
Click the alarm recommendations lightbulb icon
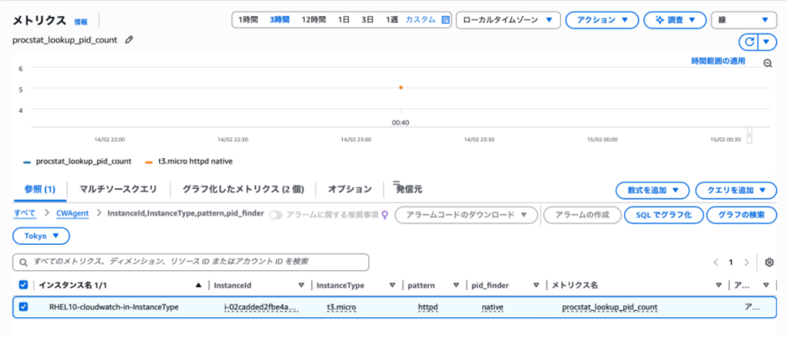tap(385, 215)
